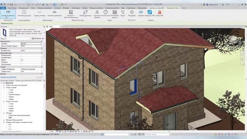Click the 1:50 view scale control
This screenshot has height=139, width=247.
[x=51, y=131]
